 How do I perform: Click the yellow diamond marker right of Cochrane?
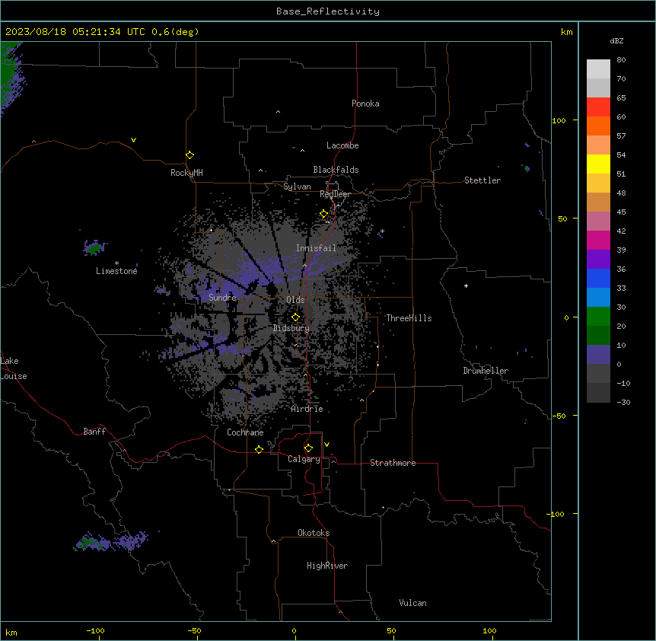pos(259,449)
